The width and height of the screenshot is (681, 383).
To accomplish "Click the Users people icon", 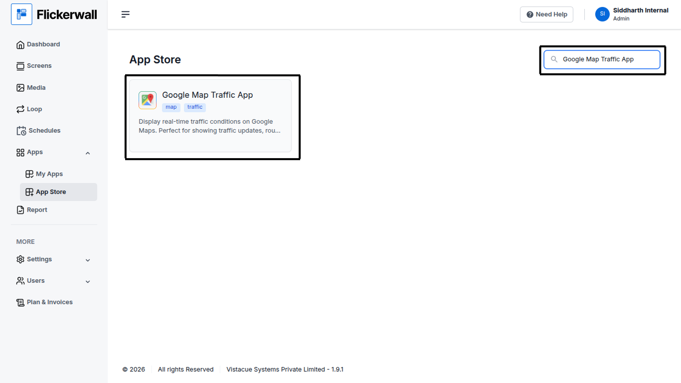I will point(20,281).
